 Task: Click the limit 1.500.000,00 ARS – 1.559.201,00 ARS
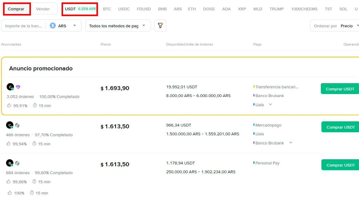(x=203, y=134)
